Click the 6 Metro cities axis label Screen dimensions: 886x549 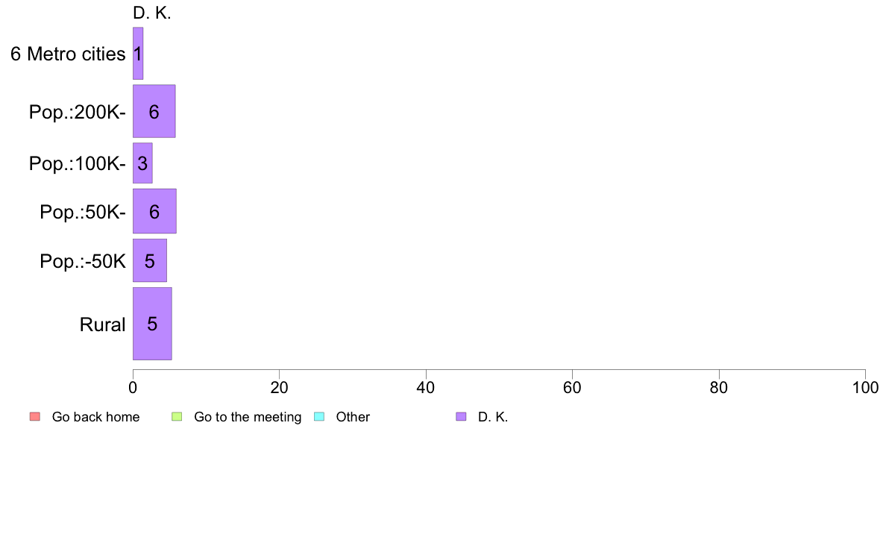(x=68, y=54)
